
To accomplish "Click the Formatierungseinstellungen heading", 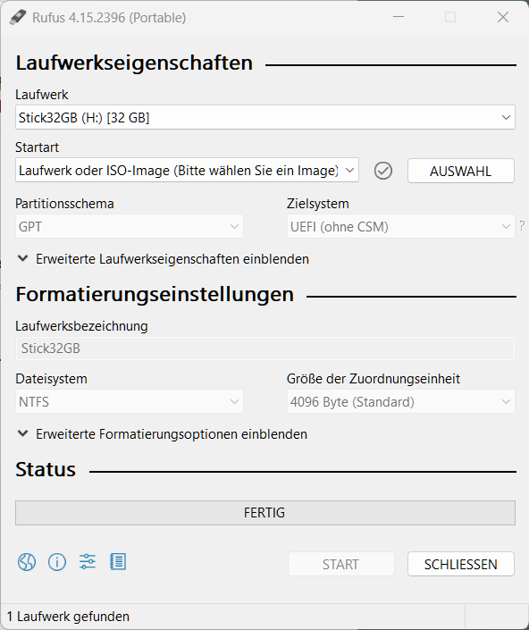I will pos(155,295).
